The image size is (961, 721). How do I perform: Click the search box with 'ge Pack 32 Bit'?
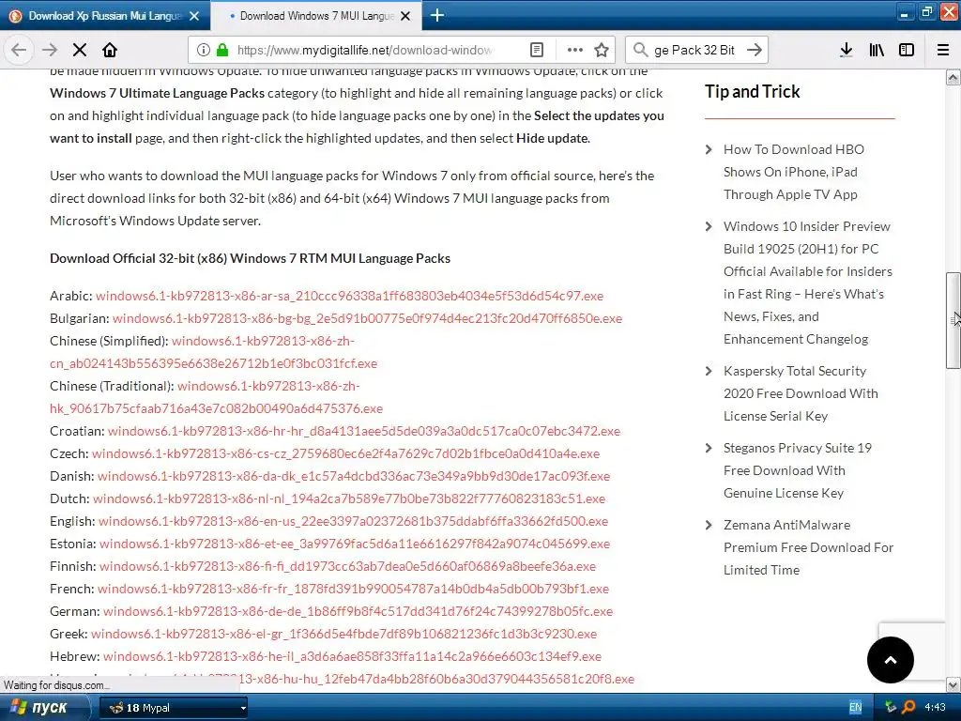point(694,50)
